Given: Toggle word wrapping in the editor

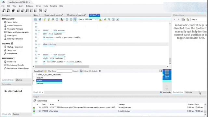Looking at the screenshot, I should tap(117, 19).
